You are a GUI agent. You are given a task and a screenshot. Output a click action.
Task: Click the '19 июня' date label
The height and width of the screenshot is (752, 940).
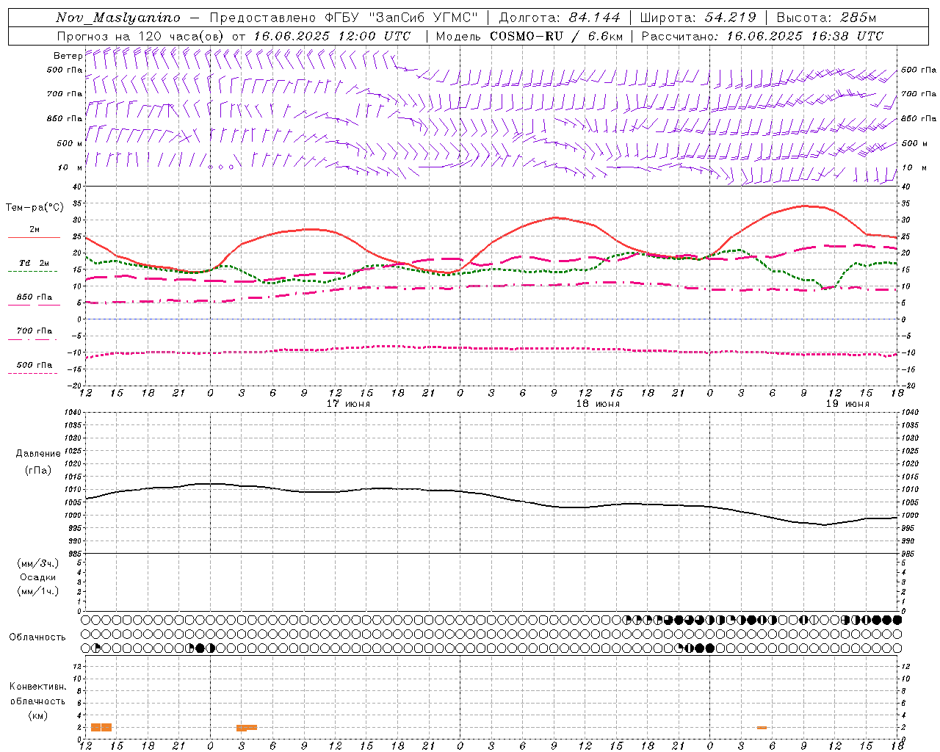tap(847, 404)
